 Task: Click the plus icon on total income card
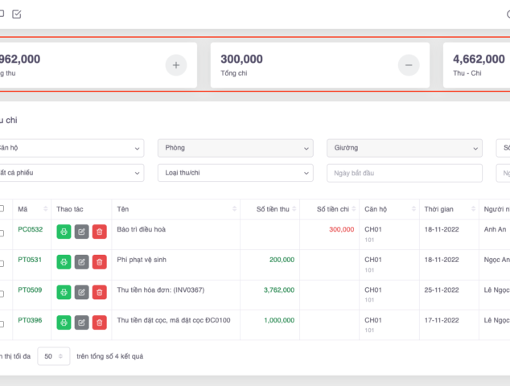176,65
